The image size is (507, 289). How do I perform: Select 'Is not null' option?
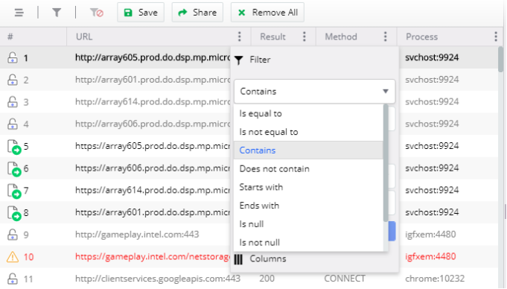(308, 243)
